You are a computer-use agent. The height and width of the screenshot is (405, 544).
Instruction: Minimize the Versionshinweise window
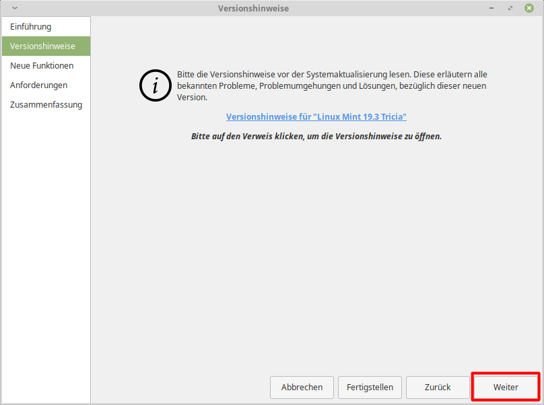click(x=491, y=8)
